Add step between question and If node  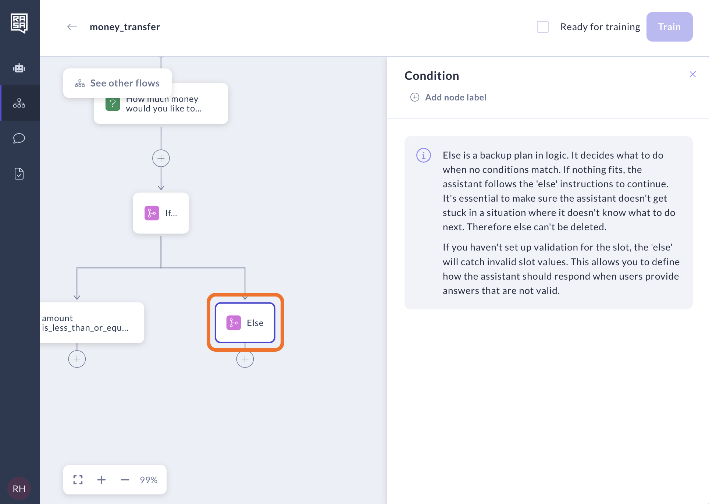pos(161,159)
